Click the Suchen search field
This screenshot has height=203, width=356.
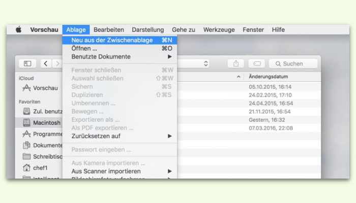click(293, 63)
